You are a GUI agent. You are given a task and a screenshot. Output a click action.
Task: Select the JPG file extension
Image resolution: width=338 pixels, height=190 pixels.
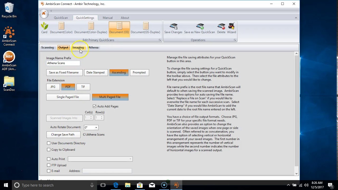click(x=53, y=87)
